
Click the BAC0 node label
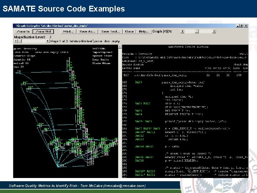click(138, 82)
